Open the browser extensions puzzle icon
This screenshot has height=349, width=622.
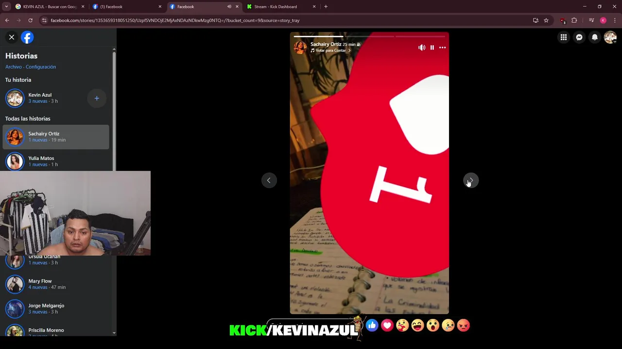574,20
